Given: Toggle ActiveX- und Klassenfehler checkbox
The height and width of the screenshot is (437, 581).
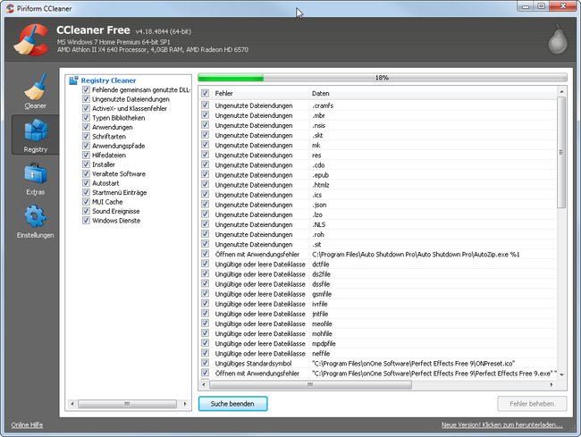Looking at the screenshot, I should click(86, 108).
